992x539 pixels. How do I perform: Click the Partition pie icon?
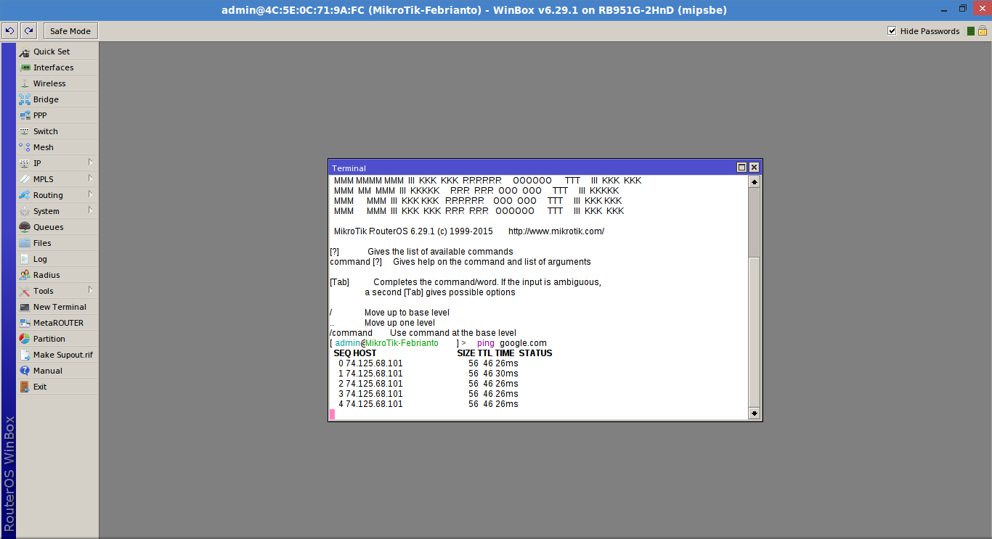click(x=25, y=339)
